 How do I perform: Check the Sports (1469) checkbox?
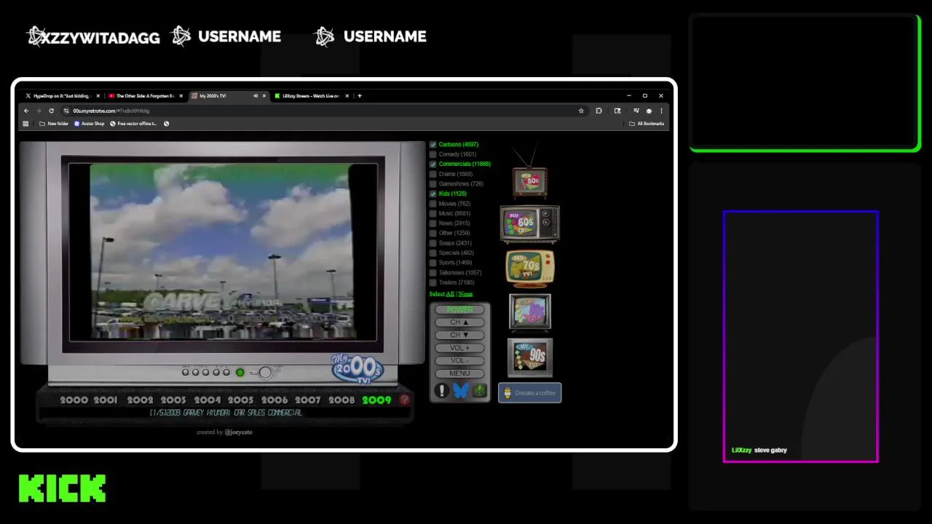coord(433,263)
